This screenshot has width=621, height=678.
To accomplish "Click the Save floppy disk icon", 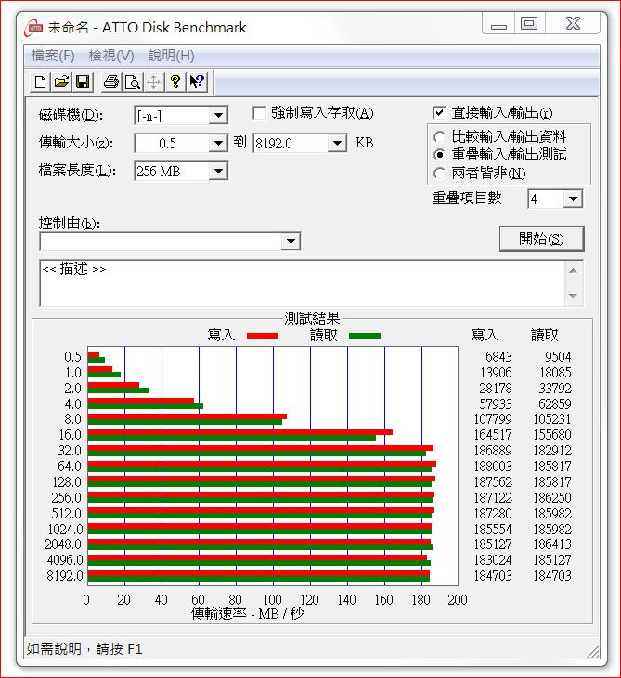I will [x=83, y=82].
